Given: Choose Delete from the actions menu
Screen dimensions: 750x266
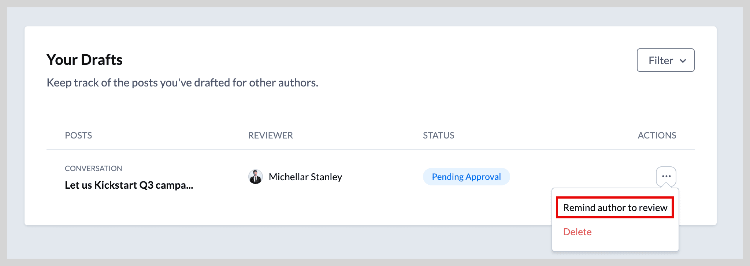Looking at the screenshot, I should point(577,232).
